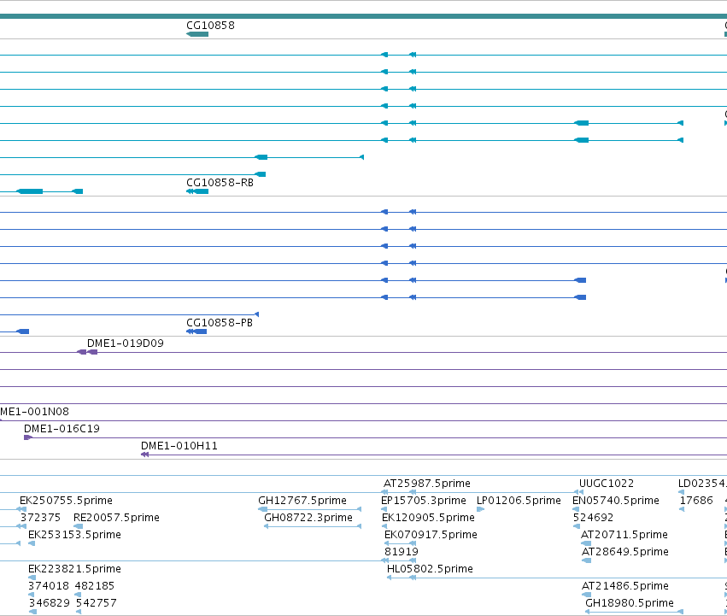Viewport: 727px width, 616px height.
Task: Select the 346829 feature label
Action: click(50, 603)
